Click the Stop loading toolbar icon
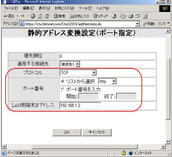 pos(33,16)
